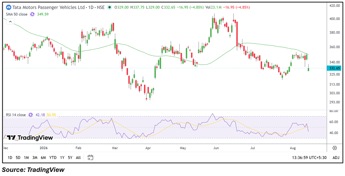
Task: Click the current price label 332.65
Action: [334, 68]
